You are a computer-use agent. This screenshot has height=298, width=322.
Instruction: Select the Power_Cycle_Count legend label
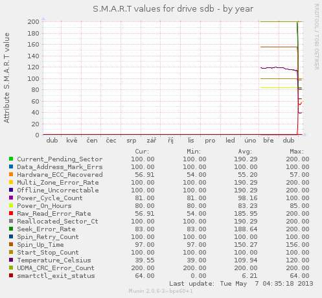click(x=50, y=198)
